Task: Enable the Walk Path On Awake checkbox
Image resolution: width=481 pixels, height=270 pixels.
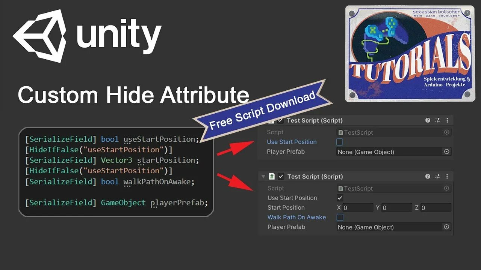Action: pos(340,217)
